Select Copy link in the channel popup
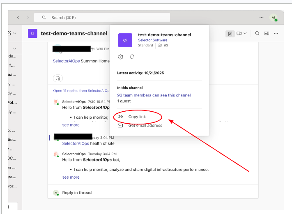 coord(137,117)
